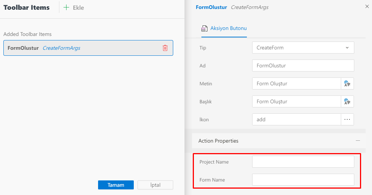Click the Form Name input field

tap(303, 180)
